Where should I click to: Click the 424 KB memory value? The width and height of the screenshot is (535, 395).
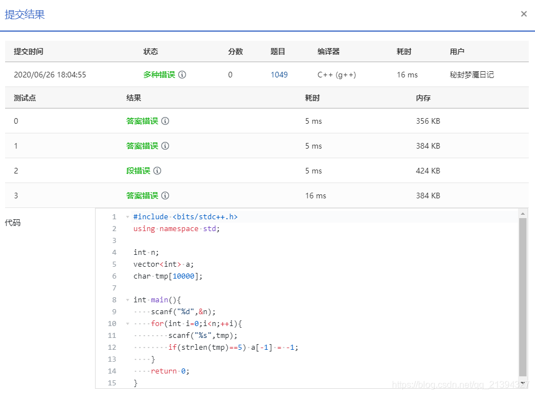coord(428,171)
